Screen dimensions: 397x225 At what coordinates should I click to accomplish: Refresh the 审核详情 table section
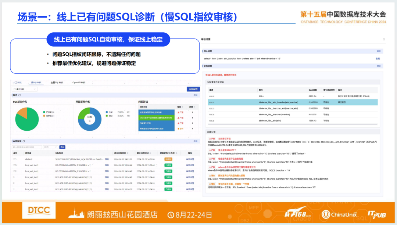pos(24,141)
